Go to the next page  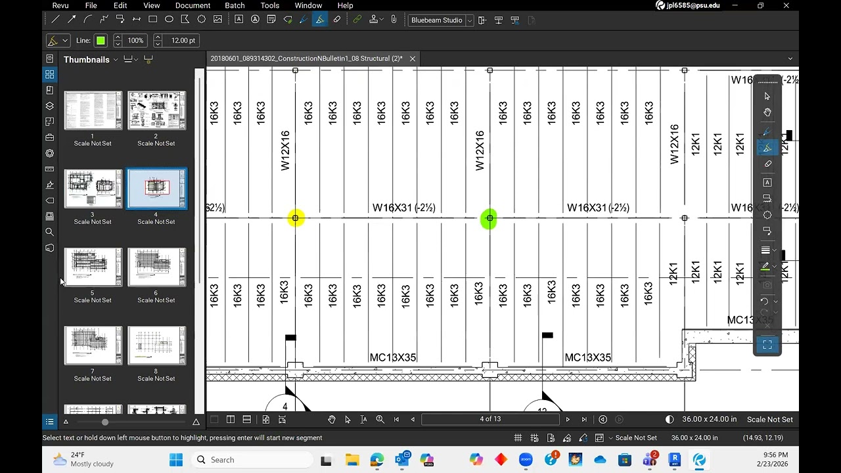568,419
